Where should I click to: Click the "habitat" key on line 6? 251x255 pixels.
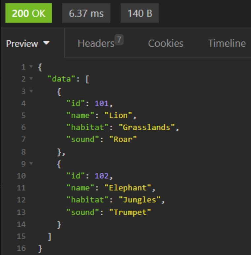pyautogui.click(x=87, y=127)
